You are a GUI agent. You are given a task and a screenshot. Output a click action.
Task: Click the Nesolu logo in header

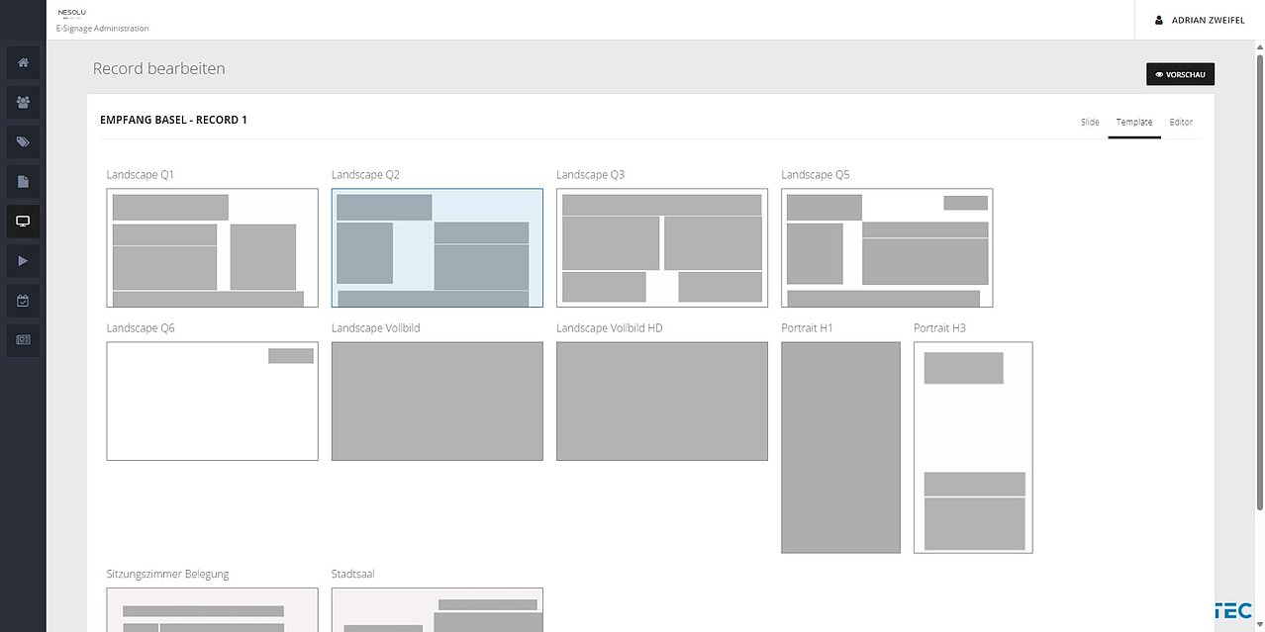pos(72,13)
